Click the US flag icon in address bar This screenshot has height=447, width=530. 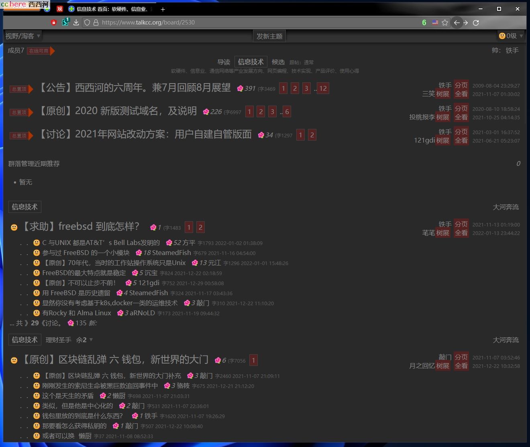435,22
